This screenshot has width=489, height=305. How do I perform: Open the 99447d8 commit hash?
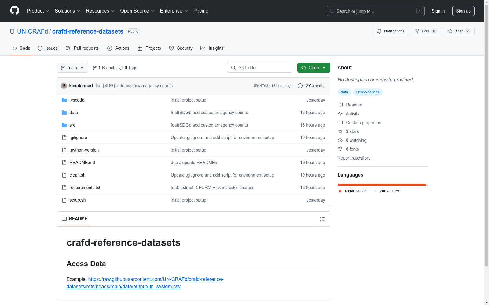point(261,86)
